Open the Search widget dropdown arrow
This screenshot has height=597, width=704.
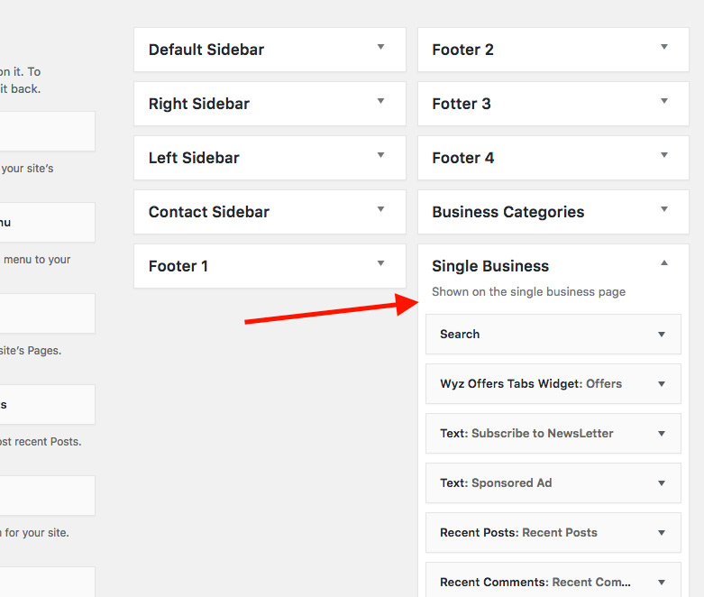pyautogui.click(x=662, y=335)
